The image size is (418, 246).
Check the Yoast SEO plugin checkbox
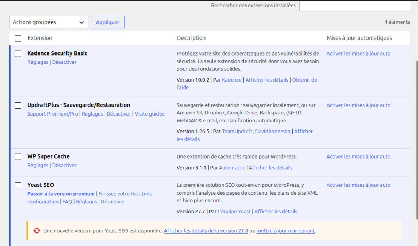(x=18, y=185)
